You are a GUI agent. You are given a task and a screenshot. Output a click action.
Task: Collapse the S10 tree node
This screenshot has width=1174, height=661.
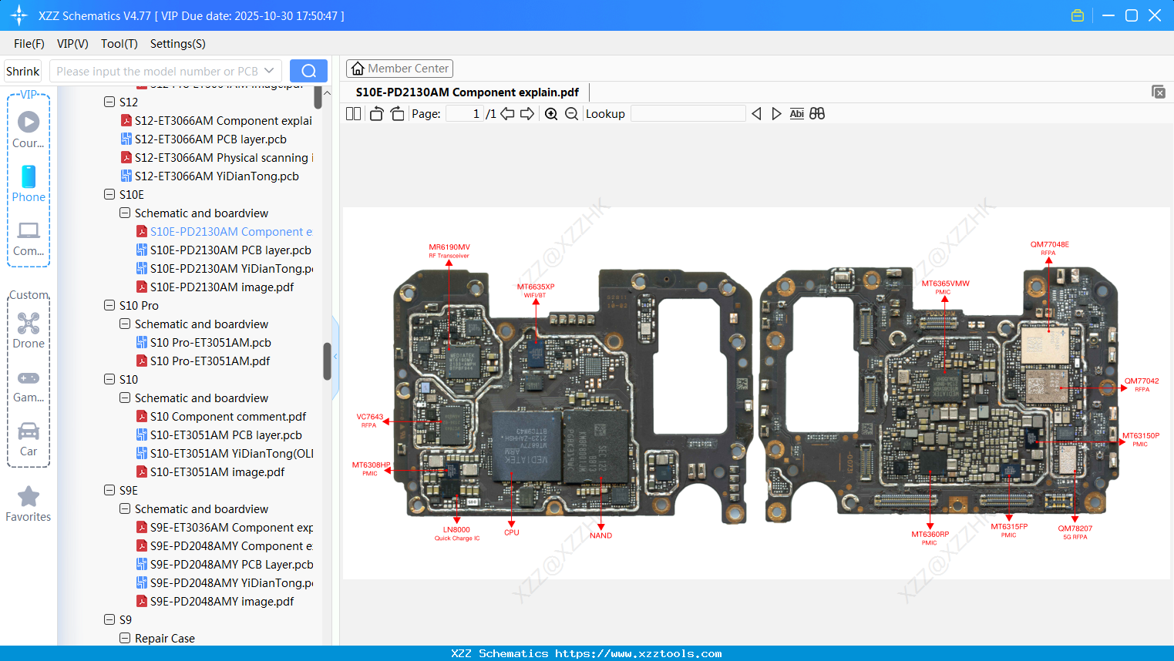[109, 379]
